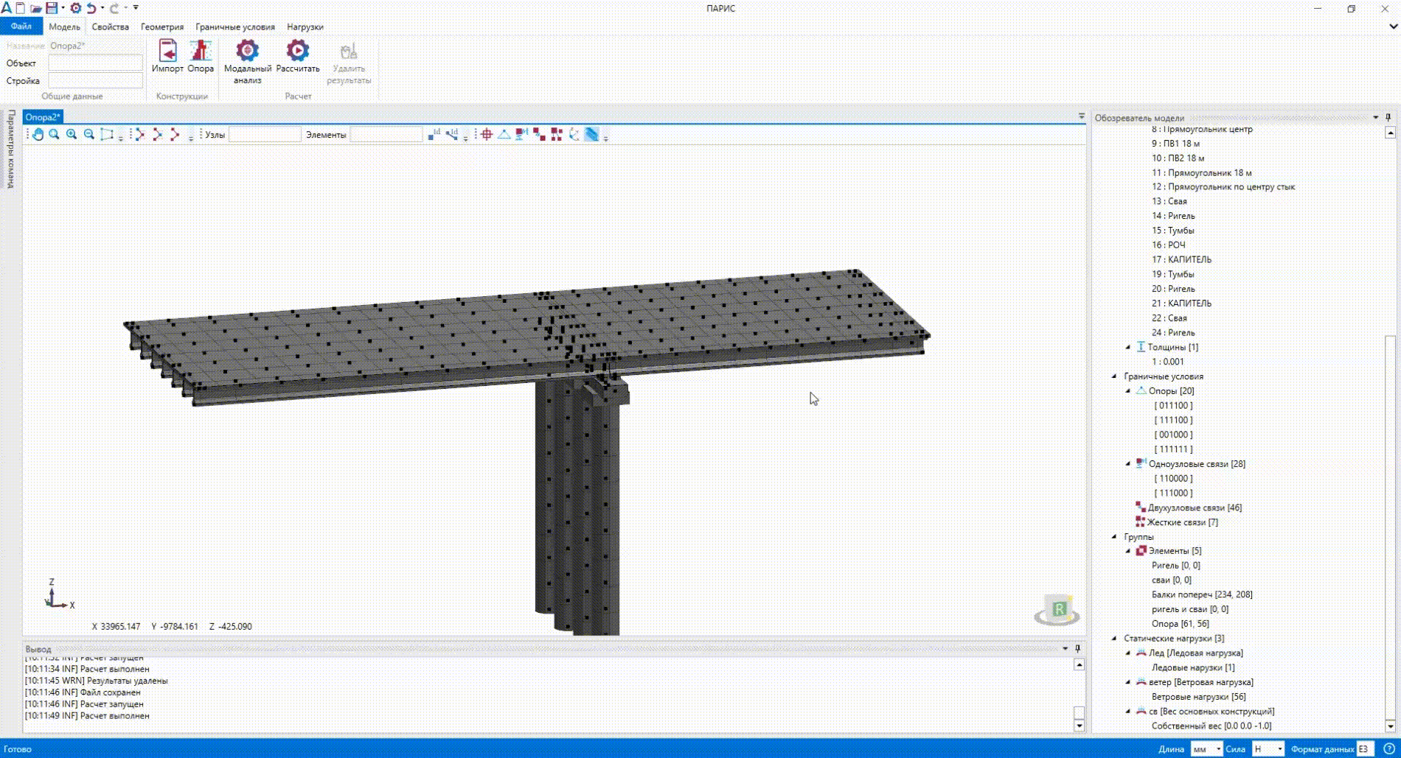Click the Импорт ribbon icon
The image size is (1401, 758).
pos(167,56)
